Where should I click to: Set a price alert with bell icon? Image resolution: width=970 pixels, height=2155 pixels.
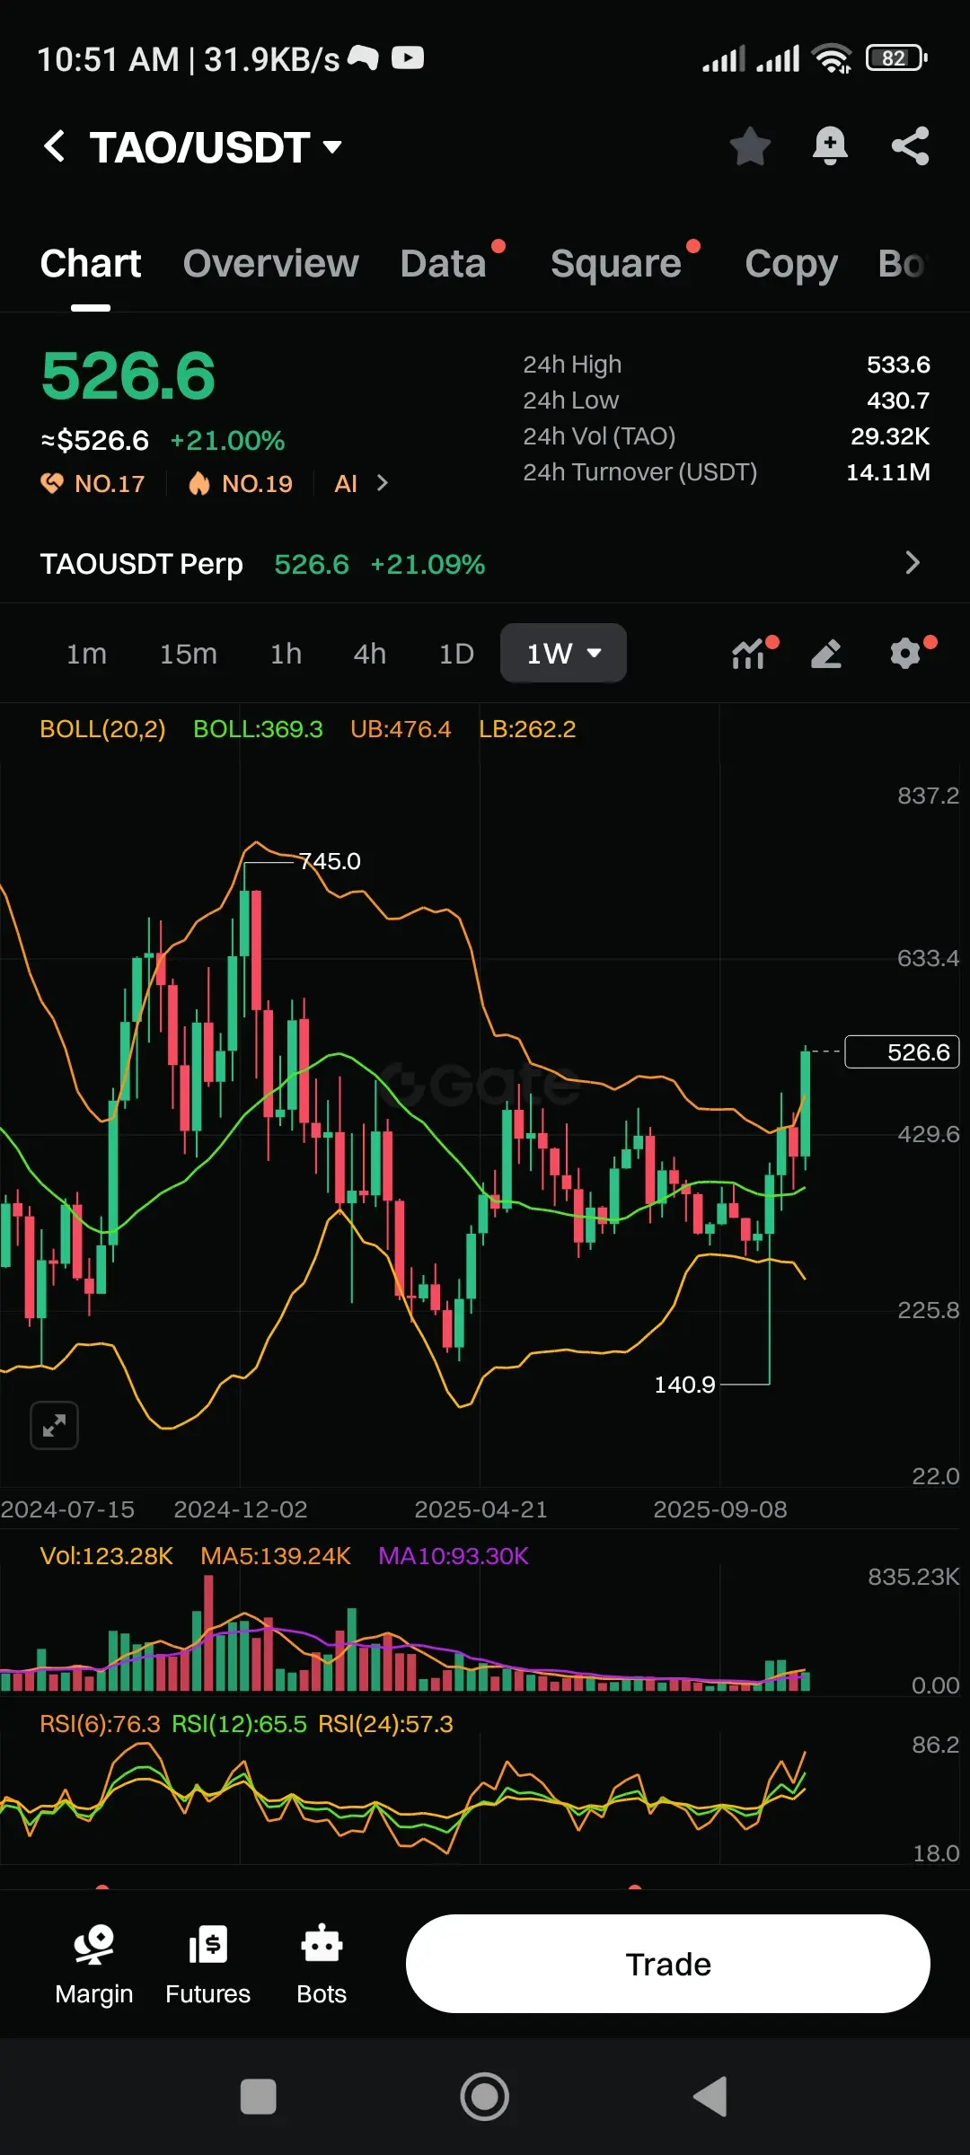coord(830,146)
